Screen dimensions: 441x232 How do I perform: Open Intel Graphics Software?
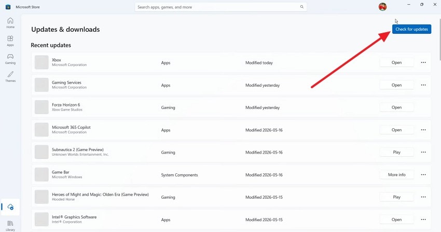[396, 220]
